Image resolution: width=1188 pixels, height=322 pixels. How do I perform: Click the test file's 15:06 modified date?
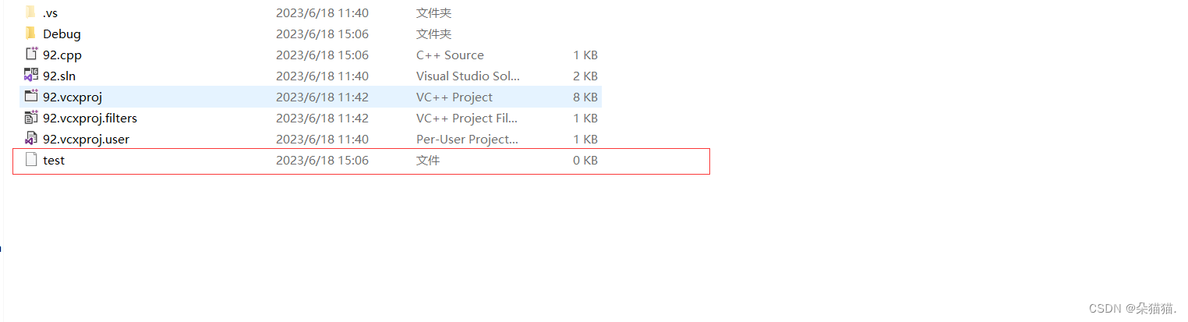[322, 161]
